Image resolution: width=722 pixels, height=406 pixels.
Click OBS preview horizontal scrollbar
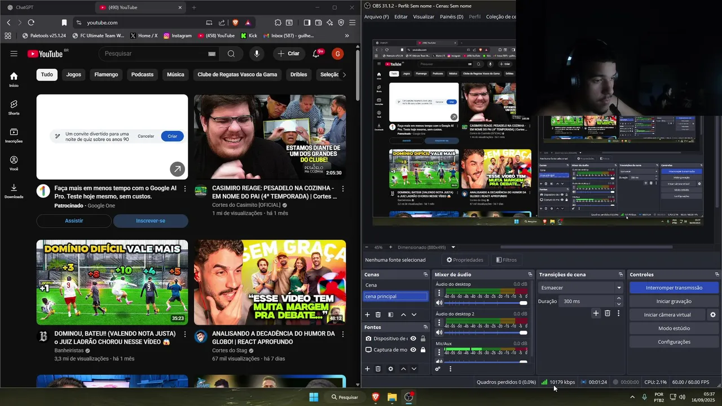point(586,247)
